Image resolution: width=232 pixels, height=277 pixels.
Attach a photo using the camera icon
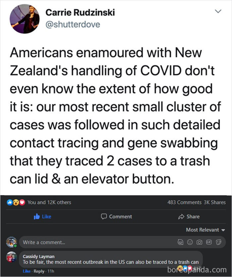coord(199,242)
